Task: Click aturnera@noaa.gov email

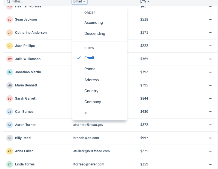Action: coord(88,125)
